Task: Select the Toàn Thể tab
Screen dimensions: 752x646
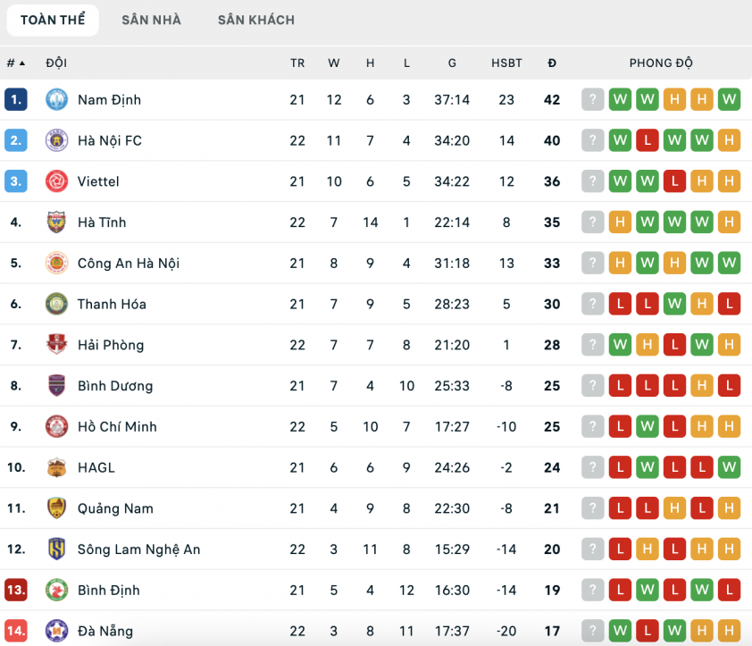Action: click(x=53, y=21)
